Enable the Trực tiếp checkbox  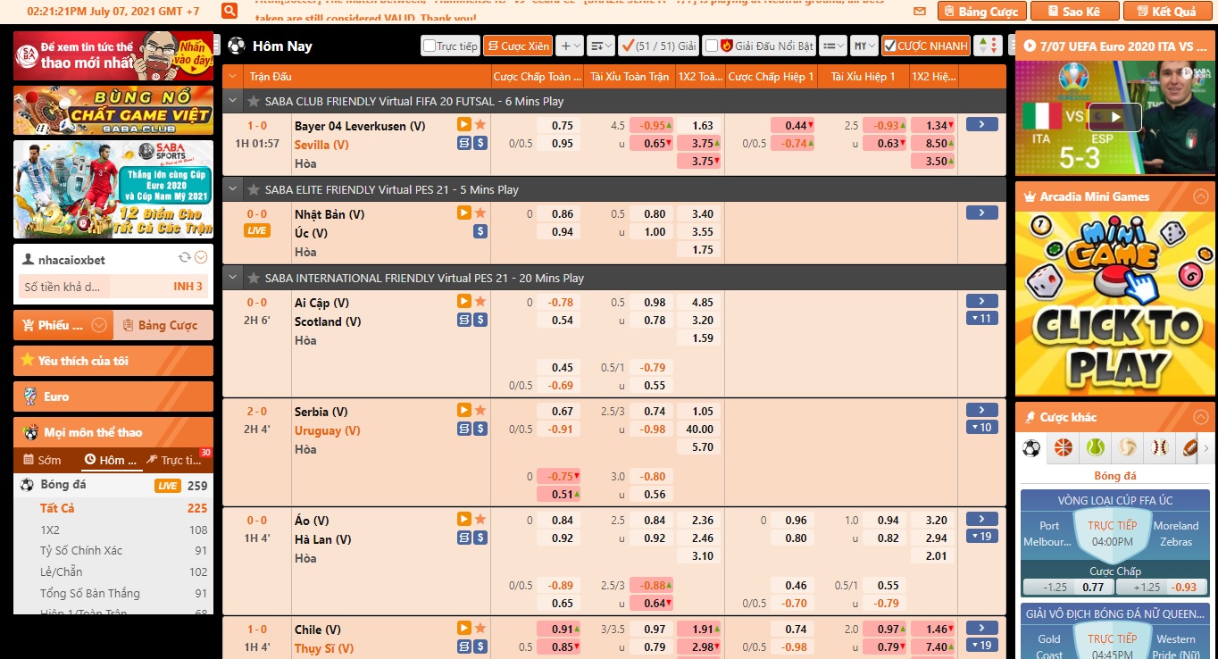tap(430, 46)
